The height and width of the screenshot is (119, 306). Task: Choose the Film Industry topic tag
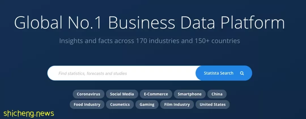(177, 104)
